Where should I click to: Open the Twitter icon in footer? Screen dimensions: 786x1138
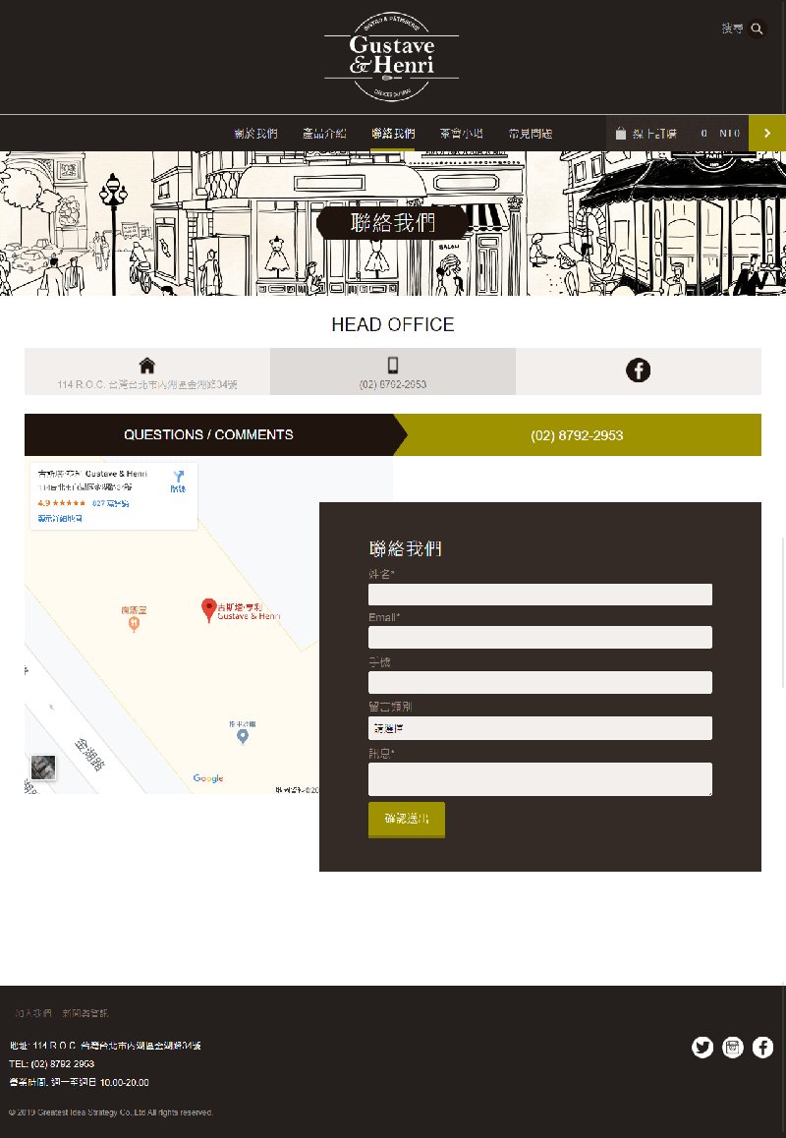[x=702, y=1048]
